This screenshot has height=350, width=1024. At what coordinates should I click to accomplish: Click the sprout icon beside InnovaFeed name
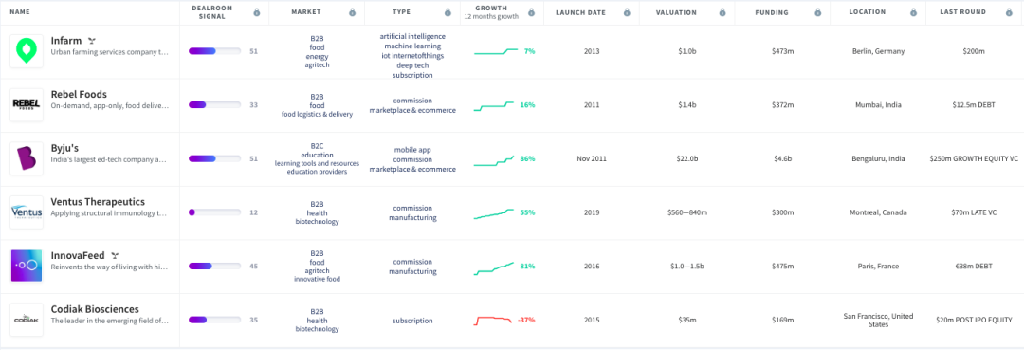coord(115,255)
